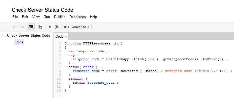
Task: Run the function with play icon
Action: (50, 27)
